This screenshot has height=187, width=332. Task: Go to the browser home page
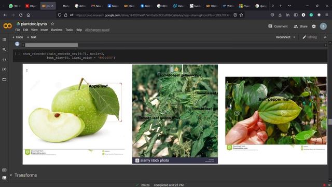pos(29,15)
